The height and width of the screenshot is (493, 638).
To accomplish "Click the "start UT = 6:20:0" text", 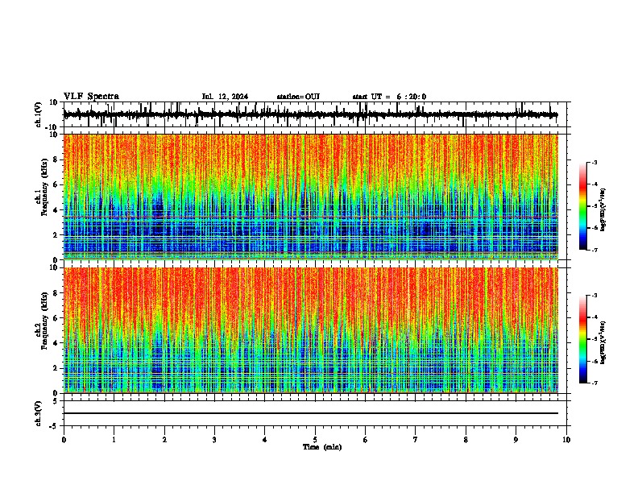I will (389, 97).
